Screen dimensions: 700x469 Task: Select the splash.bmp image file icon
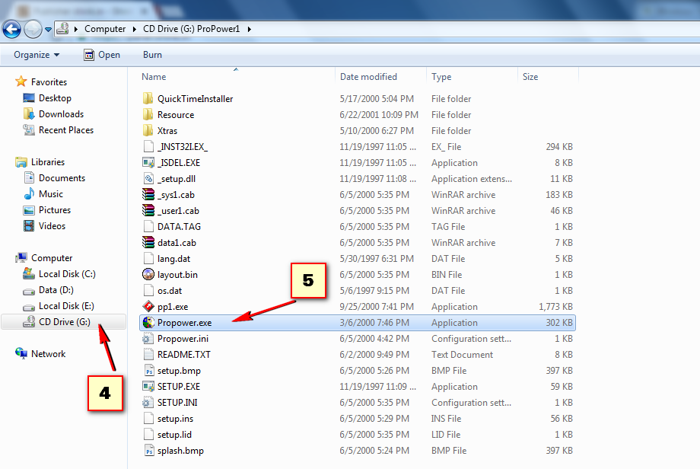148,451
